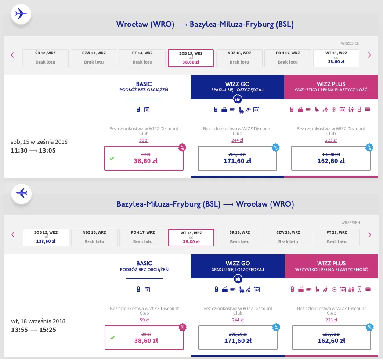Image resolution: width=383 pixels, height=360 pixels.
Task: Show later dates for the return flight
Action: [x=369, y=235]
